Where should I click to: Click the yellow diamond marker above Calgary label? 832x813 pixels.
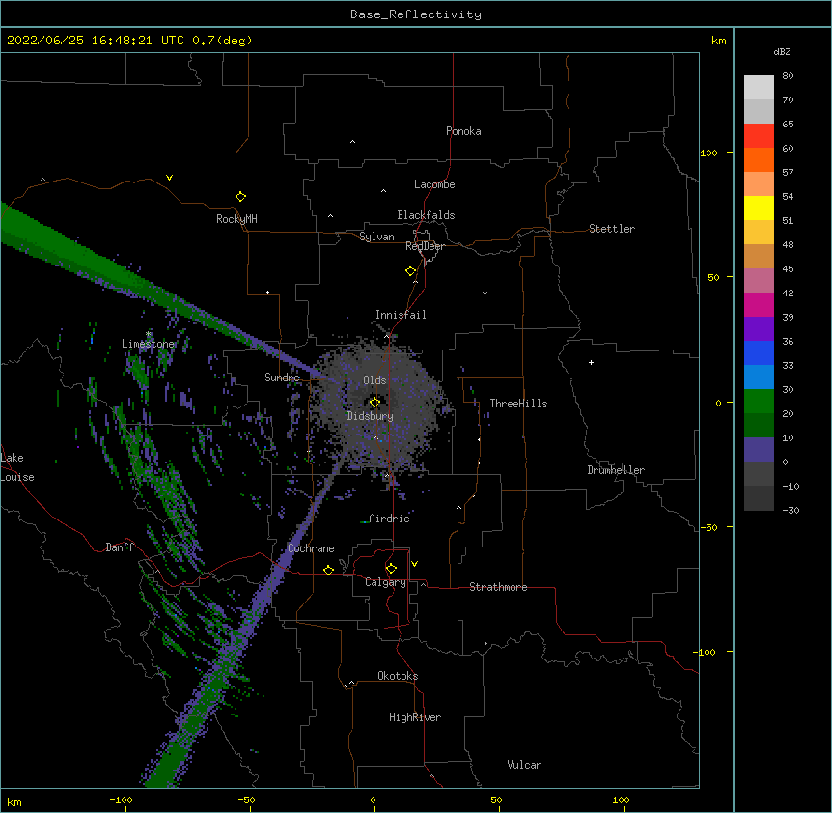click(x=391, y=569)
